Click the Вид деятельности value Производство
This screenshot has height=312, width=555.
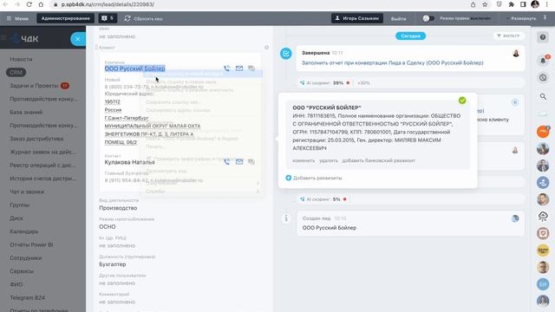[x=118, y=208]
